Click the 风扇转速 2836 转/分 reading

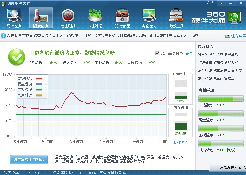click(217, 150)
